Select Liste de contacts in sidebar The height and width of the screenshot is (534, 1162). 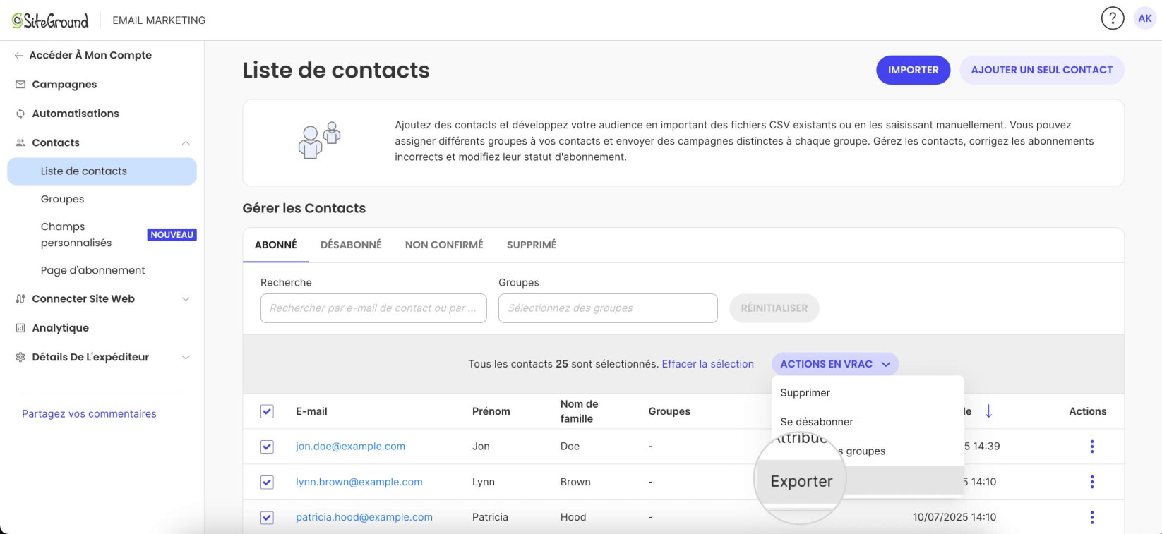pos(102,171)
